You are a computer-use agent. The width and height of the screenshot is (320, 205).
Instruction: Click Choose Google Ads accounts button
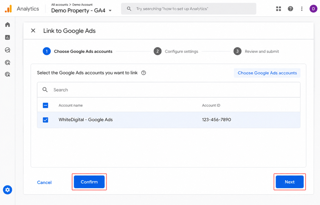[x=267, y=73]
